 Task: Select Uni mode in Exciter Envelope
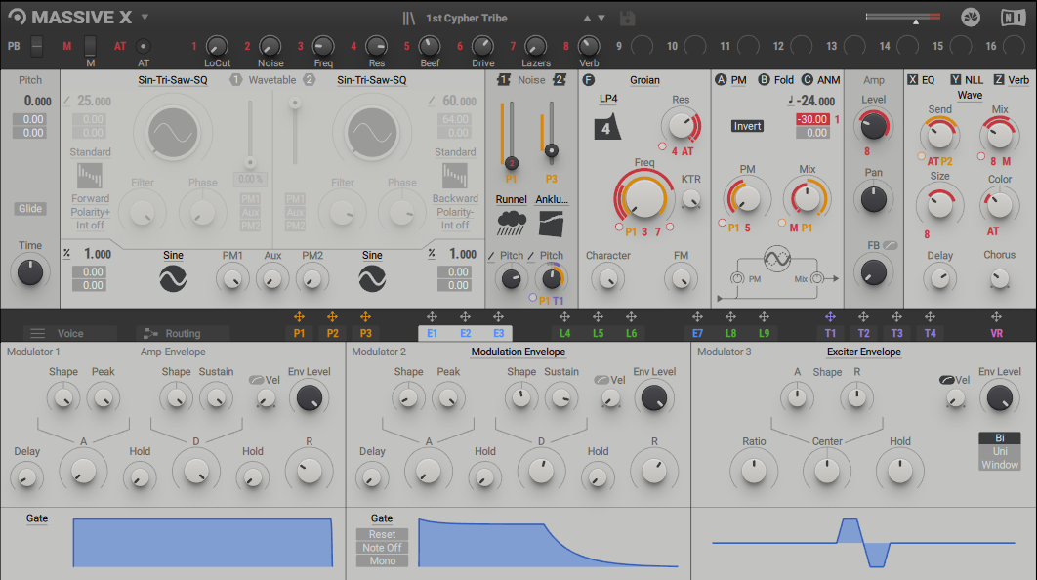pos(999,451)
